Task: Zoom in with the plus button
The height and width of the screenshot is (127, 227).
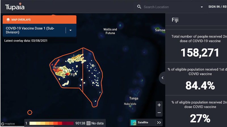Action: click(159, 105)
